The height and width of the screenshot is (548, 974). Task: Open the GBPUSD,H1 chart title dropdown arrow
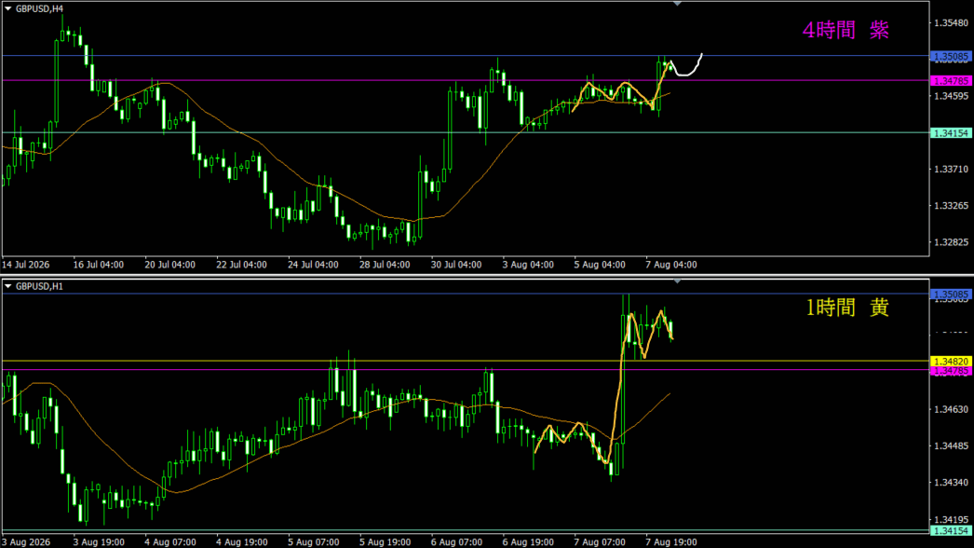8,286
